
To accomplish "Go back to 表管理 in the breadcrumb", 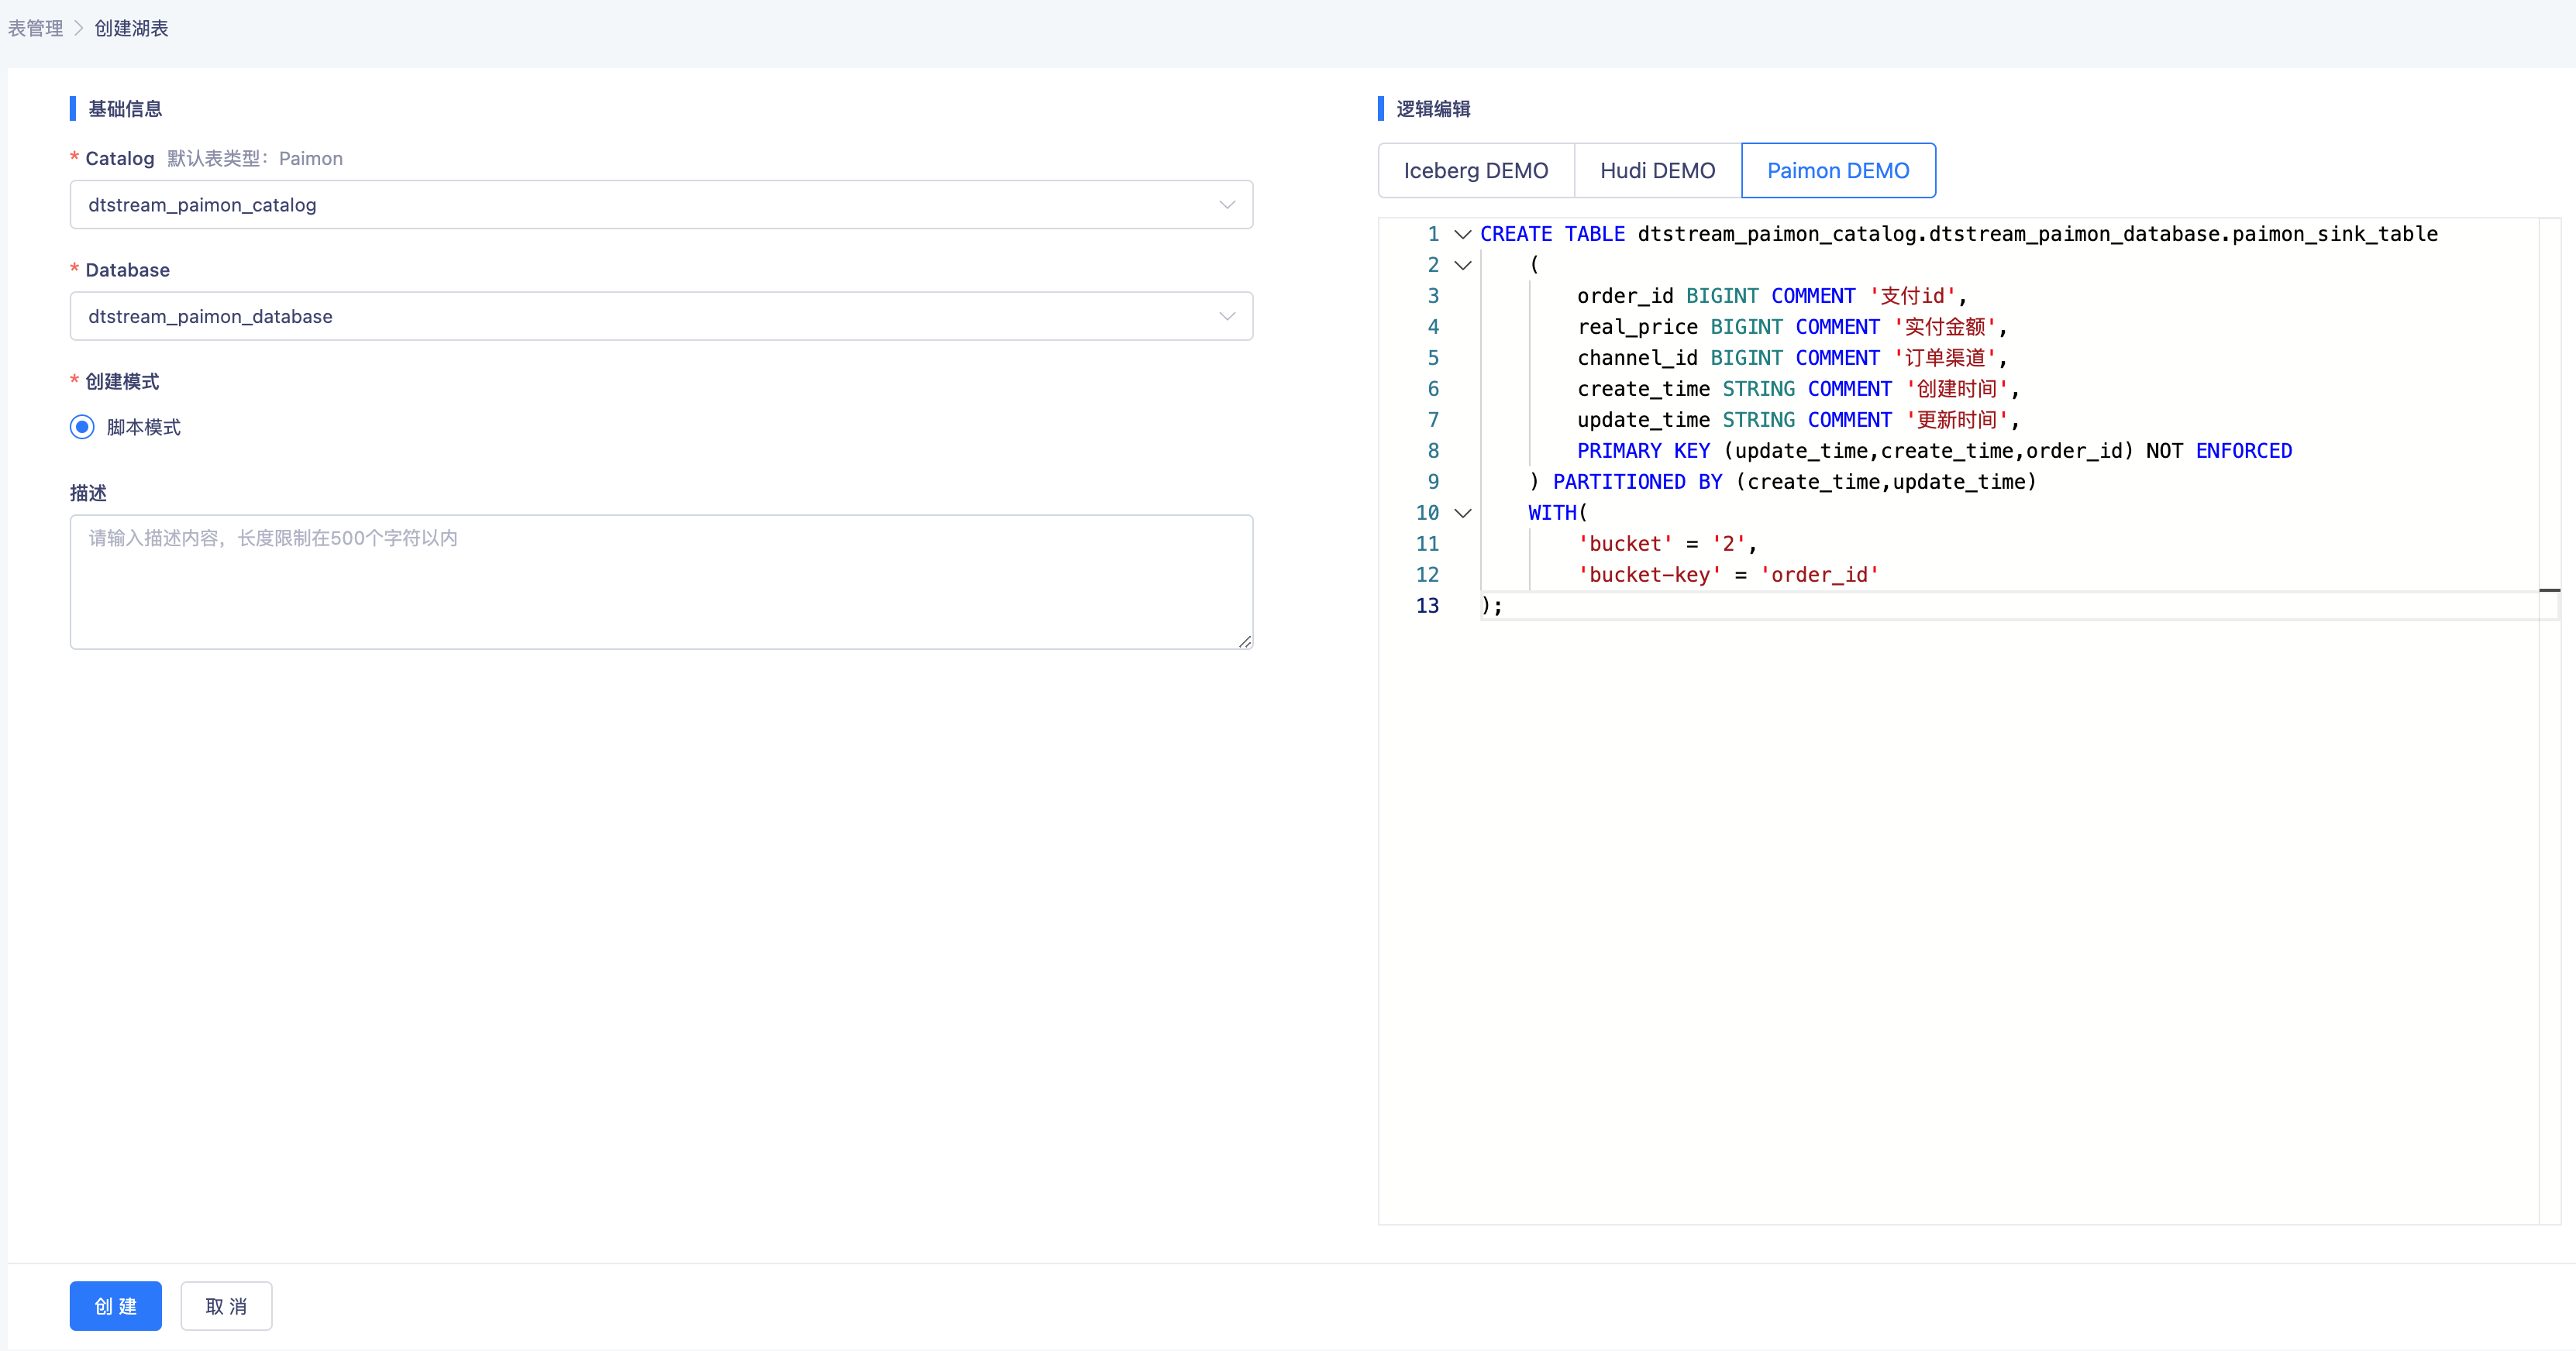I will click(x=36, y=28).
